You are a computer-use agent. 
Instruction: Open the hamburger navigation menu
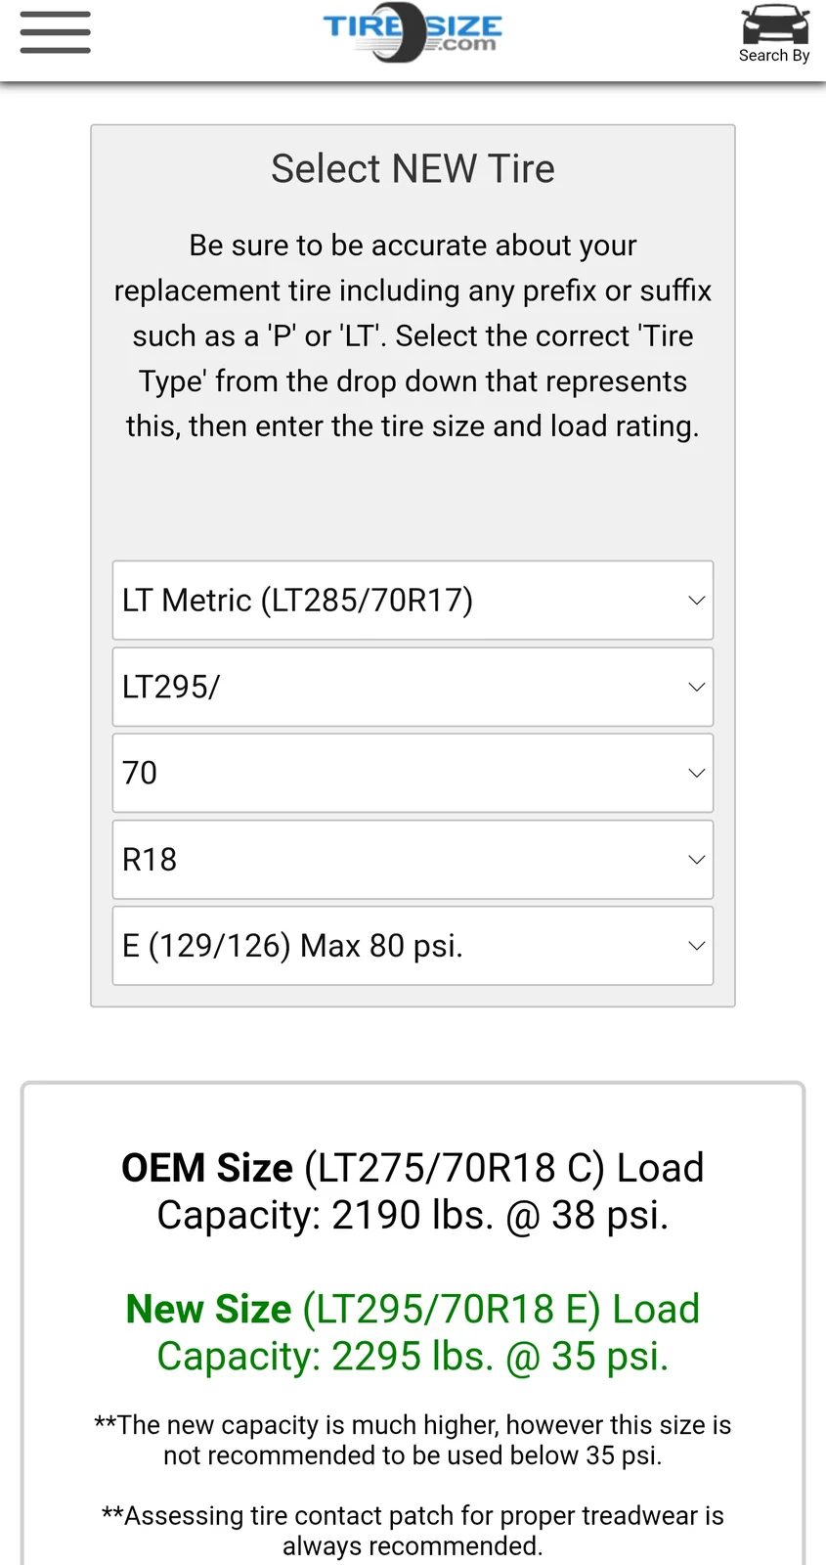55,32
